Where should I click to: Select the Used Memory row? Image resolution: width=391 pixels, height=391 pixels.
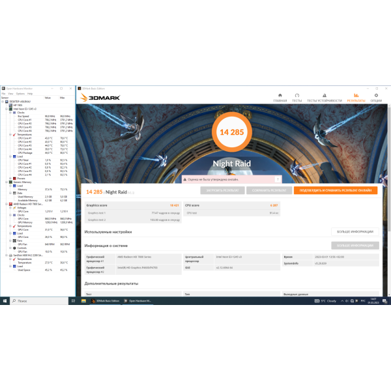click(37, 197)
